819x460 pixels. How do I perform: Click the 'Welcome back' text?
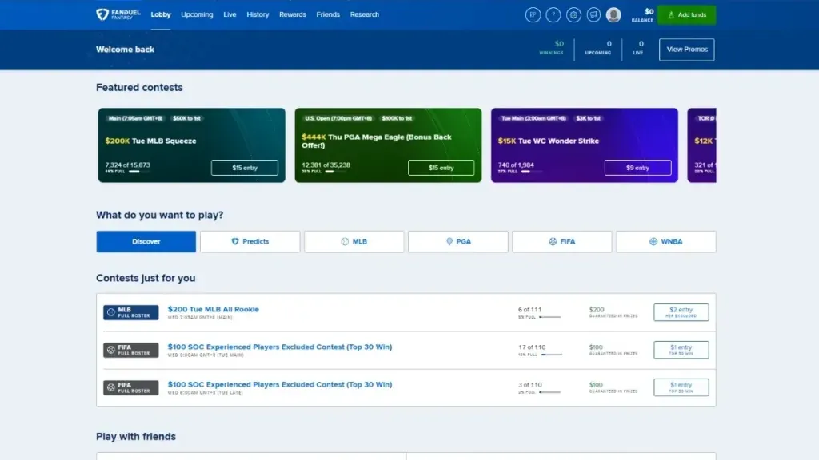125,50
